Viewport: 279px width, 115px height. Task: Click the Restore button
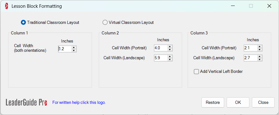(x=213, y=102)
